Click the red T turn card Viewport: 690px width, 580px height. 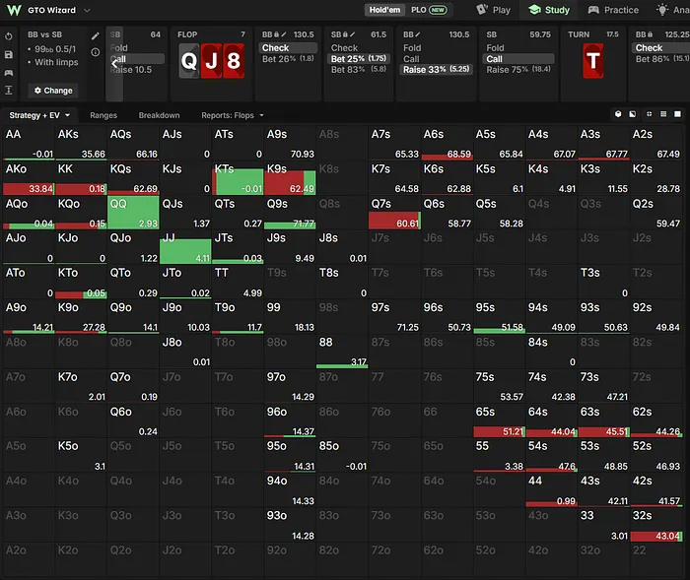tap(593, 61)
